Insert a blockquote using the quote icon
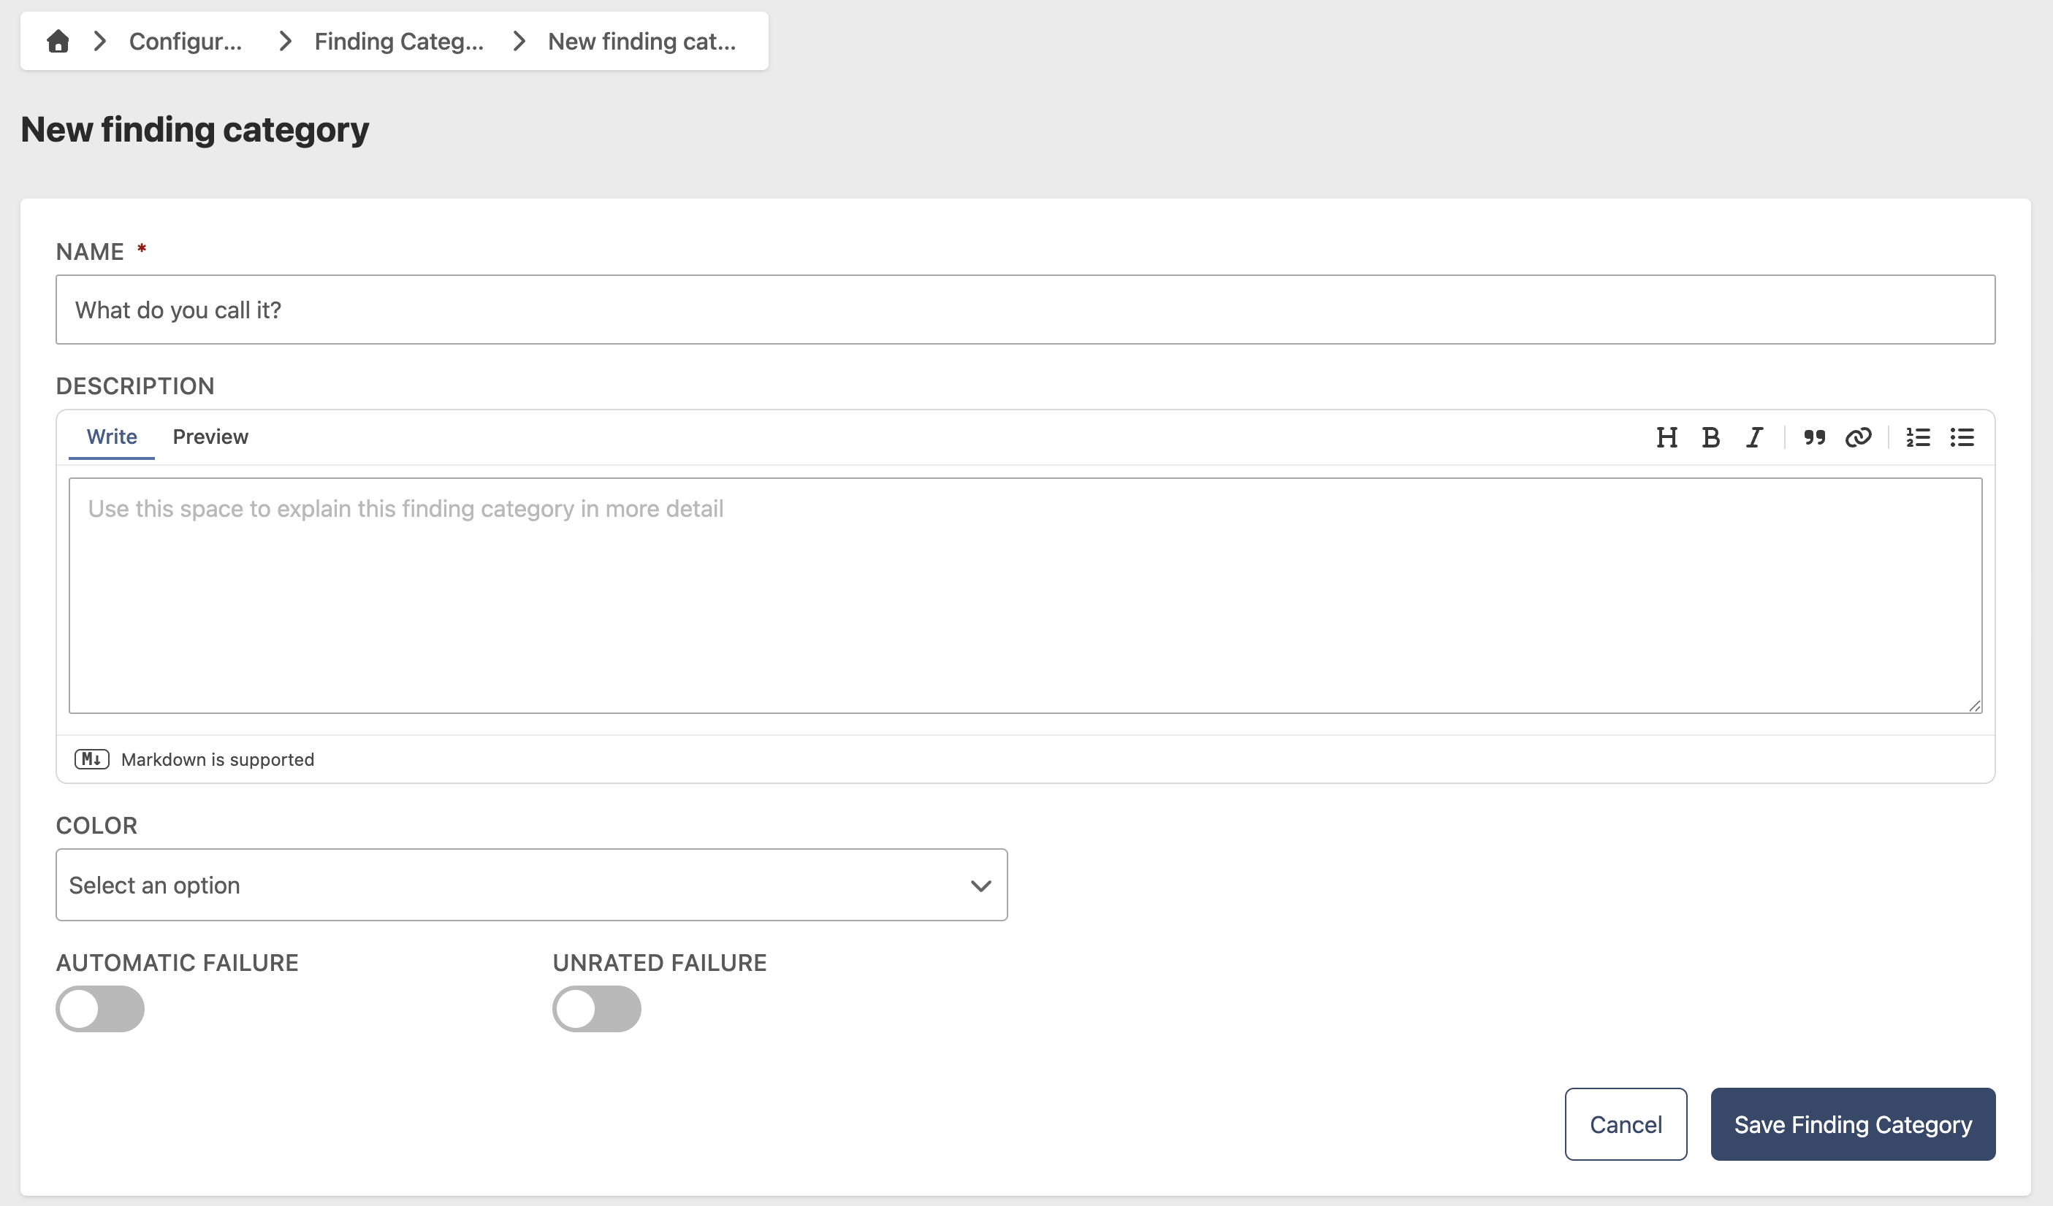 (x=1814, y=438)
